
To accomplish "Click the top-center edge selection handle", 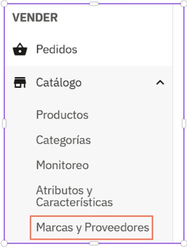I will click(x=94, y=3).
